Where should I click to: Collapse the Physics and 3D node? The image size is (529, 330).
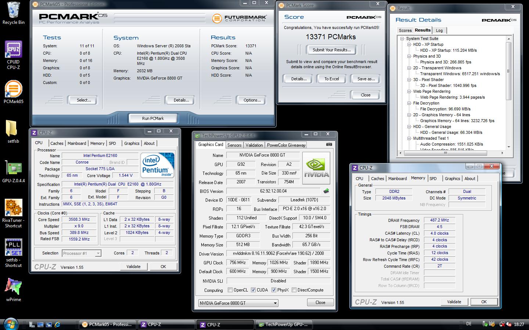pos(409,56)
